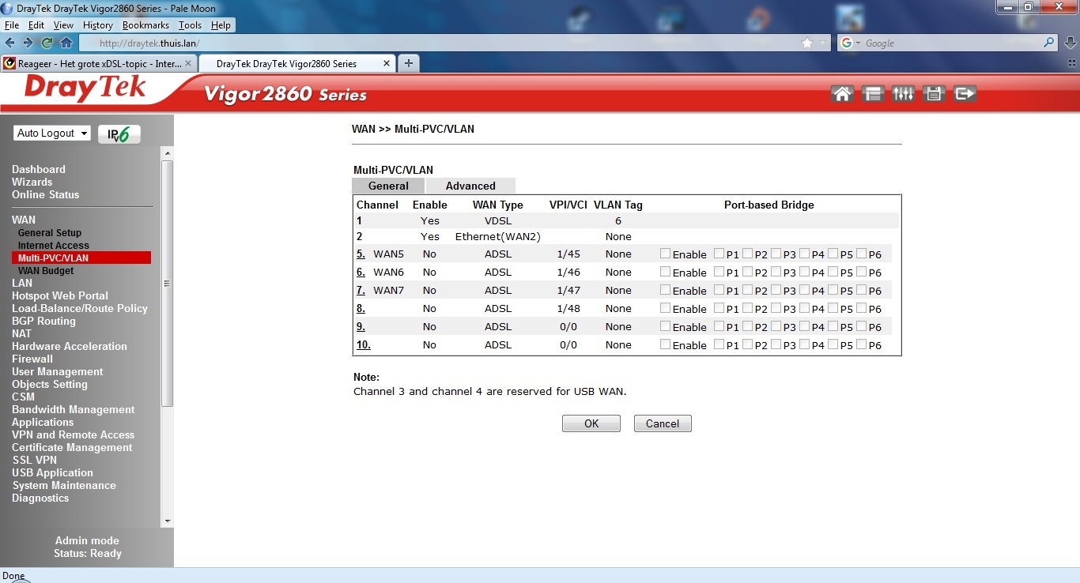Bookmark this page with the star icon
This screenshot has height=583, width=1080.
pos(806,43)
